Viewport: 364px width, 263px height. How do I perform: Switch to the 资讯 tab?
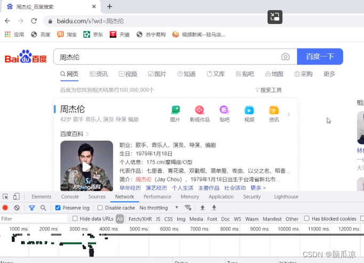(x=99, y=74)
